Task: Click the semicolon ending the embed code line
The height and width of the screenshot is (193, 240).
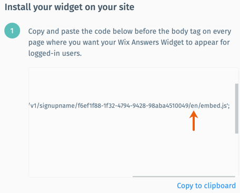Action: [228, 106]
